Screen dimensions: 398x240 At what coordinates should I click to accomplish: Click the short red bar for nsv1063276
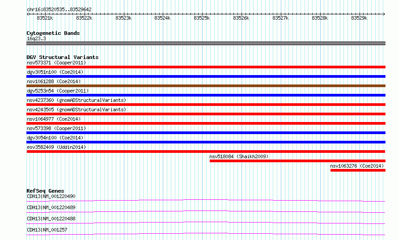358,170
